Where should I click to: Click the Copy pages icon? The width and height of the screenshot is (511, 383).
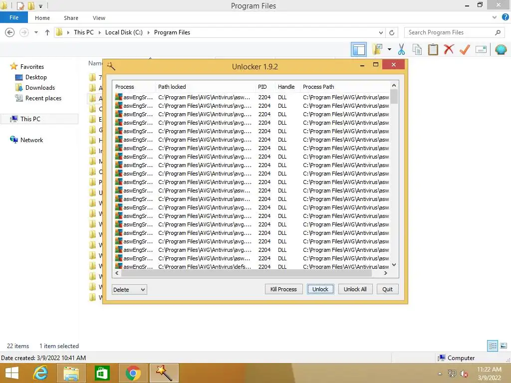pyautogui.click(x=417, y=49)
